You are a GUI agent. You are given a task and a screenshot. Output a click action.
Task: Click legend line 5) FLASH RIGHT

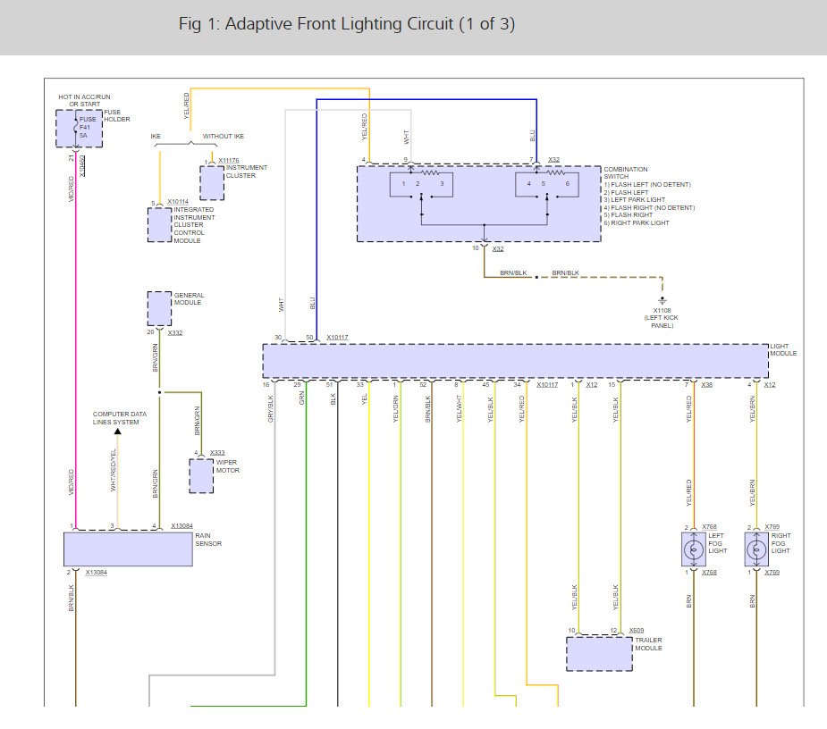pyautogui.click(x=629, y=215)
